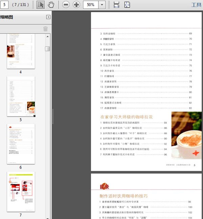203x219 pixels.
Task: Enable fit-to-width scrolling mode icon
Action: [x=116, y=5]
